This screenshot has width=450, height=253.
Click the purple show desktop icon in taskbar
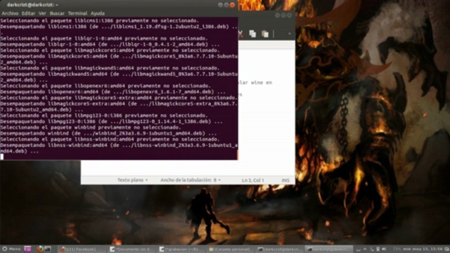pyautogui.click(x=27, y=249)
